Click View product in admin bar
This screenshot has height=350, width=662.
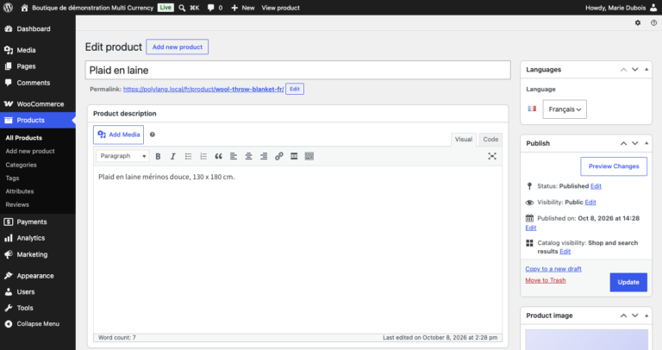click(280, 8)
